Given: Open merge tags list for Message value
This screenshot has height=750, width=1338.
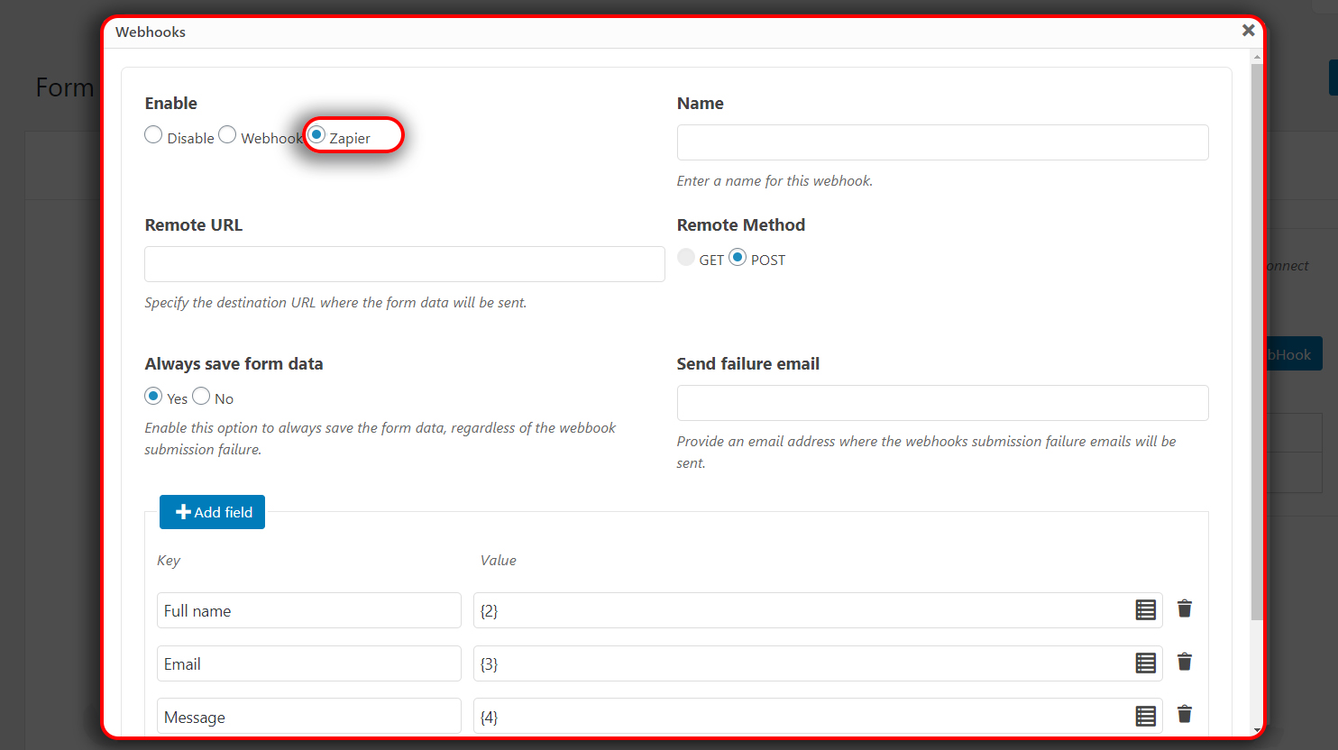Looking at the screenshot, I should pos(1145,717).
